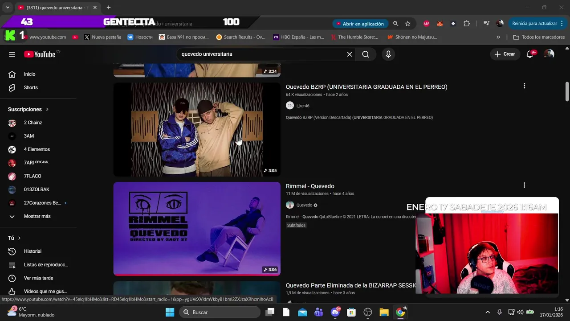Open the Todos los marcadores folder
Image resolution: width=570 pixels, height=321 pixels.
(539, 37)
